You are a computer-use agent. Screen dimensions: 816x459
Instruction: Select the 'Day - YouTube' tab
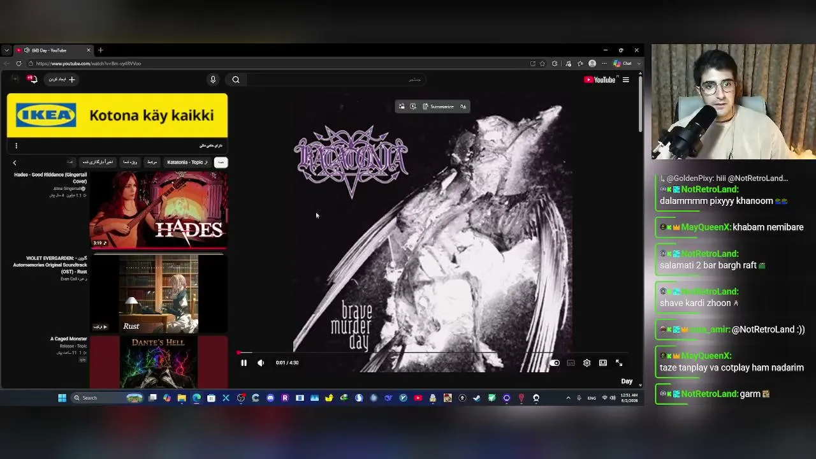click(x=54, y=50)
